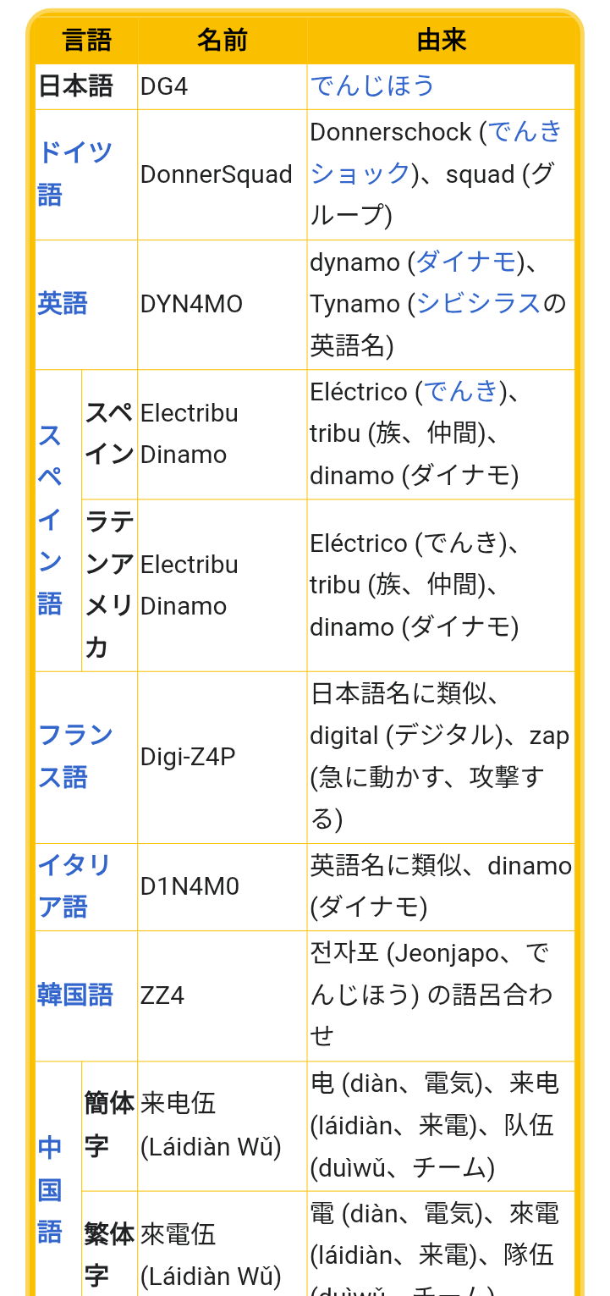Click the ZZ4 name cell
610x1296 pixels.
click(x=162, y=995)
